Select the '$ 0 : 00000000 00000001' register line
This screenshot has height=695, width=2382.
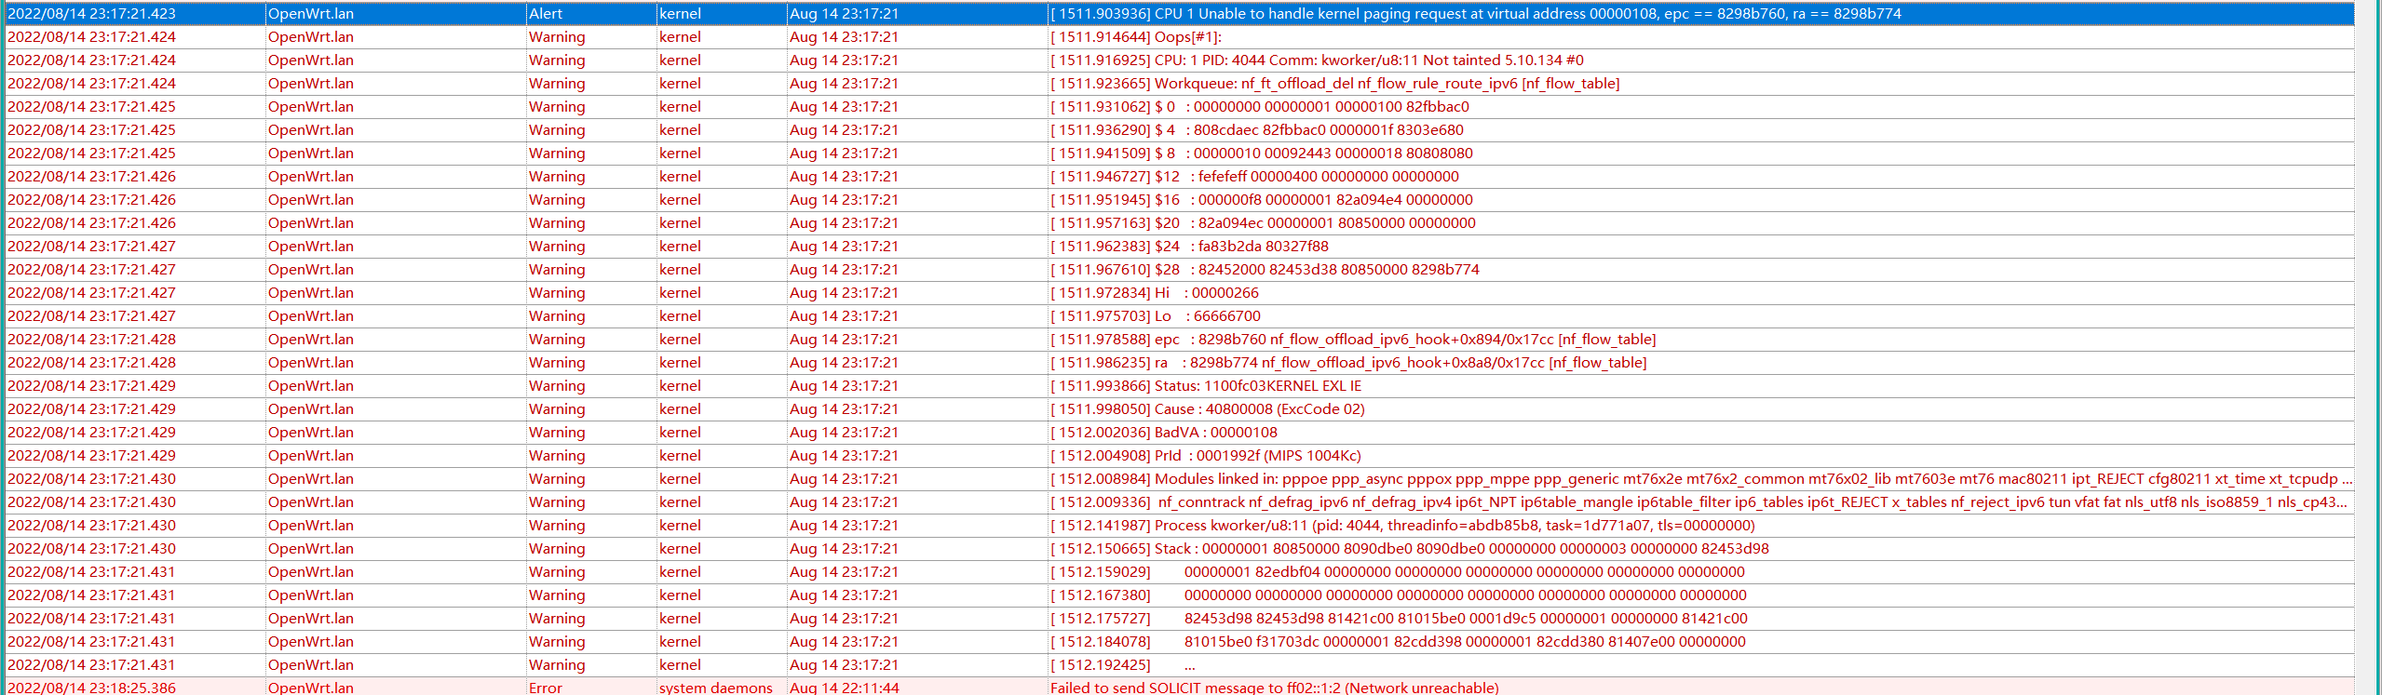coord(1260,106)
